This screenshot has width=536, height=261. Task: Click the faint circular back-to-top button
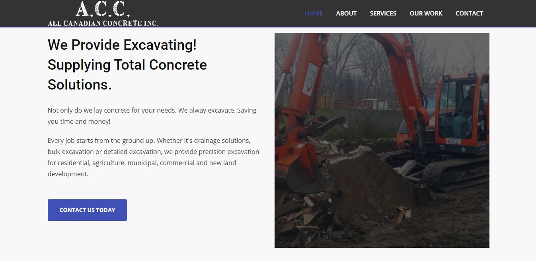point(520,241)
